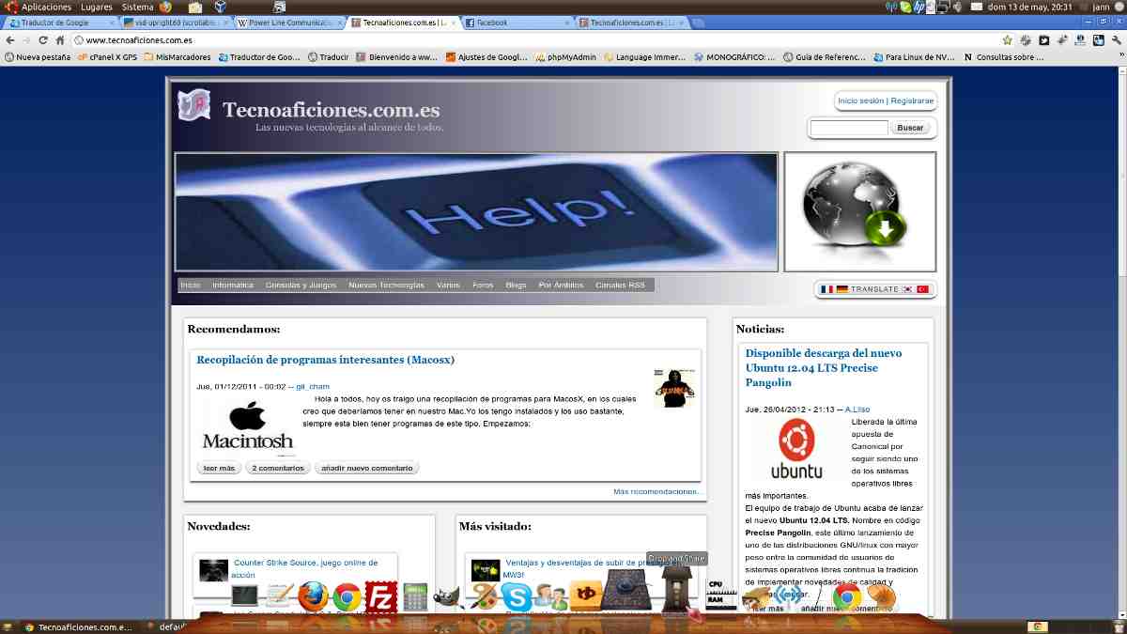This screenshot has width=1127, height=634.
Task: Click the Buscar search button
Action: (x=910, y=128)
